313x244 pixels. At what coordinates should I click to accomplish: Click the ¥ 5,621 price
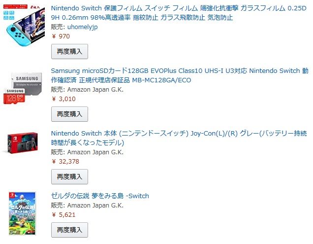(x=63, y=215)
